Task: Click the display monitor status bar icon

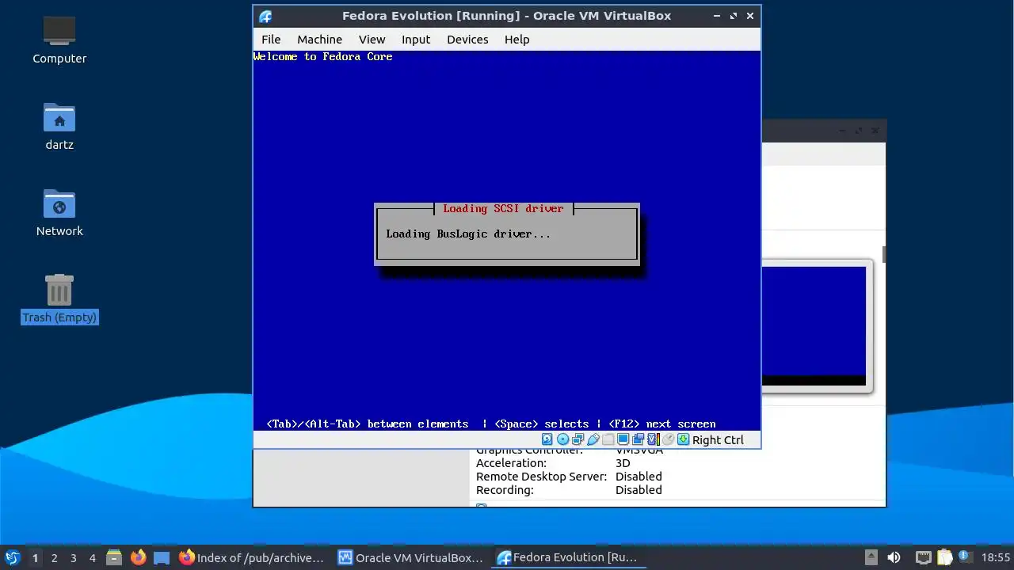Action: pos(623,439)
